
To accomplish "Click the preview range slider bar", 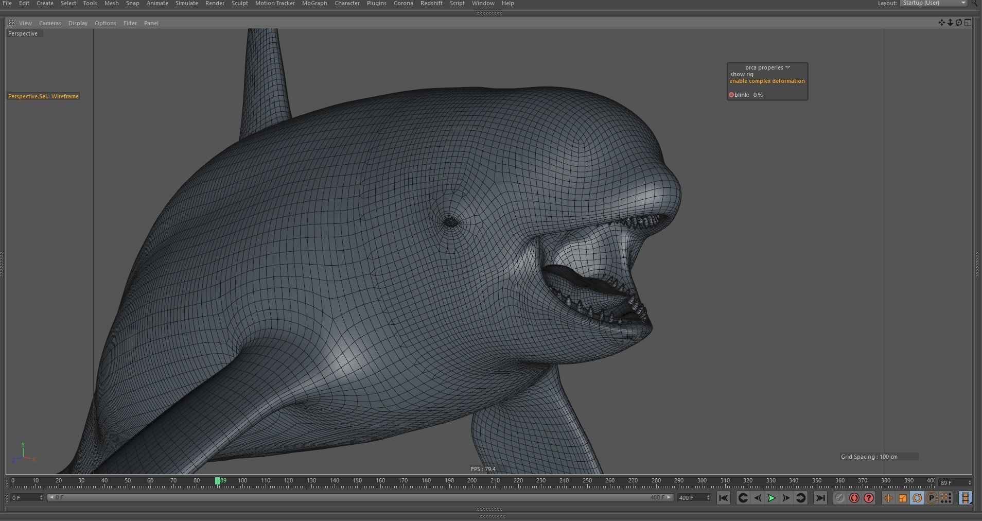I will (360, 497).
